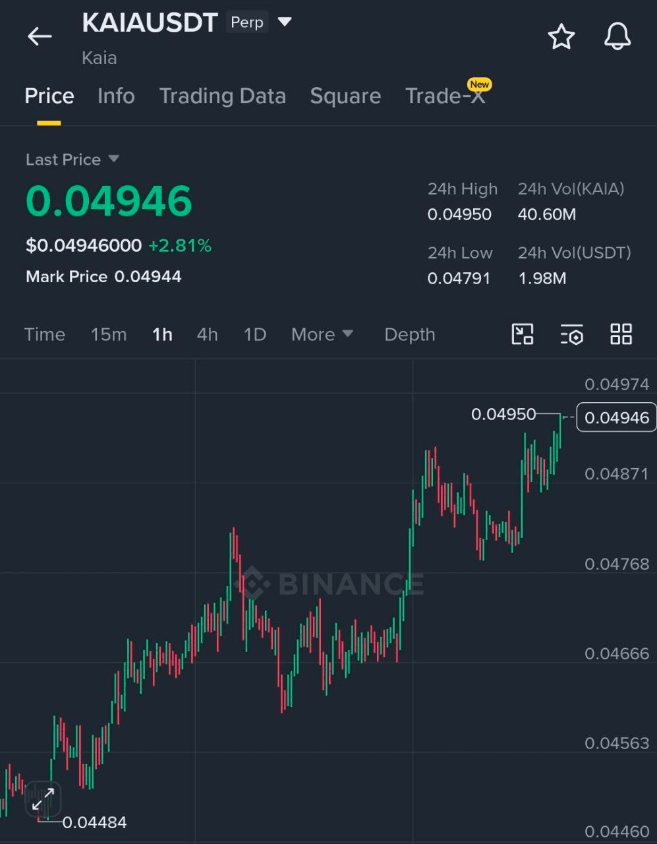Select the 15m chart interval
The image size is (657, 844).
click(x=109, y=334)
